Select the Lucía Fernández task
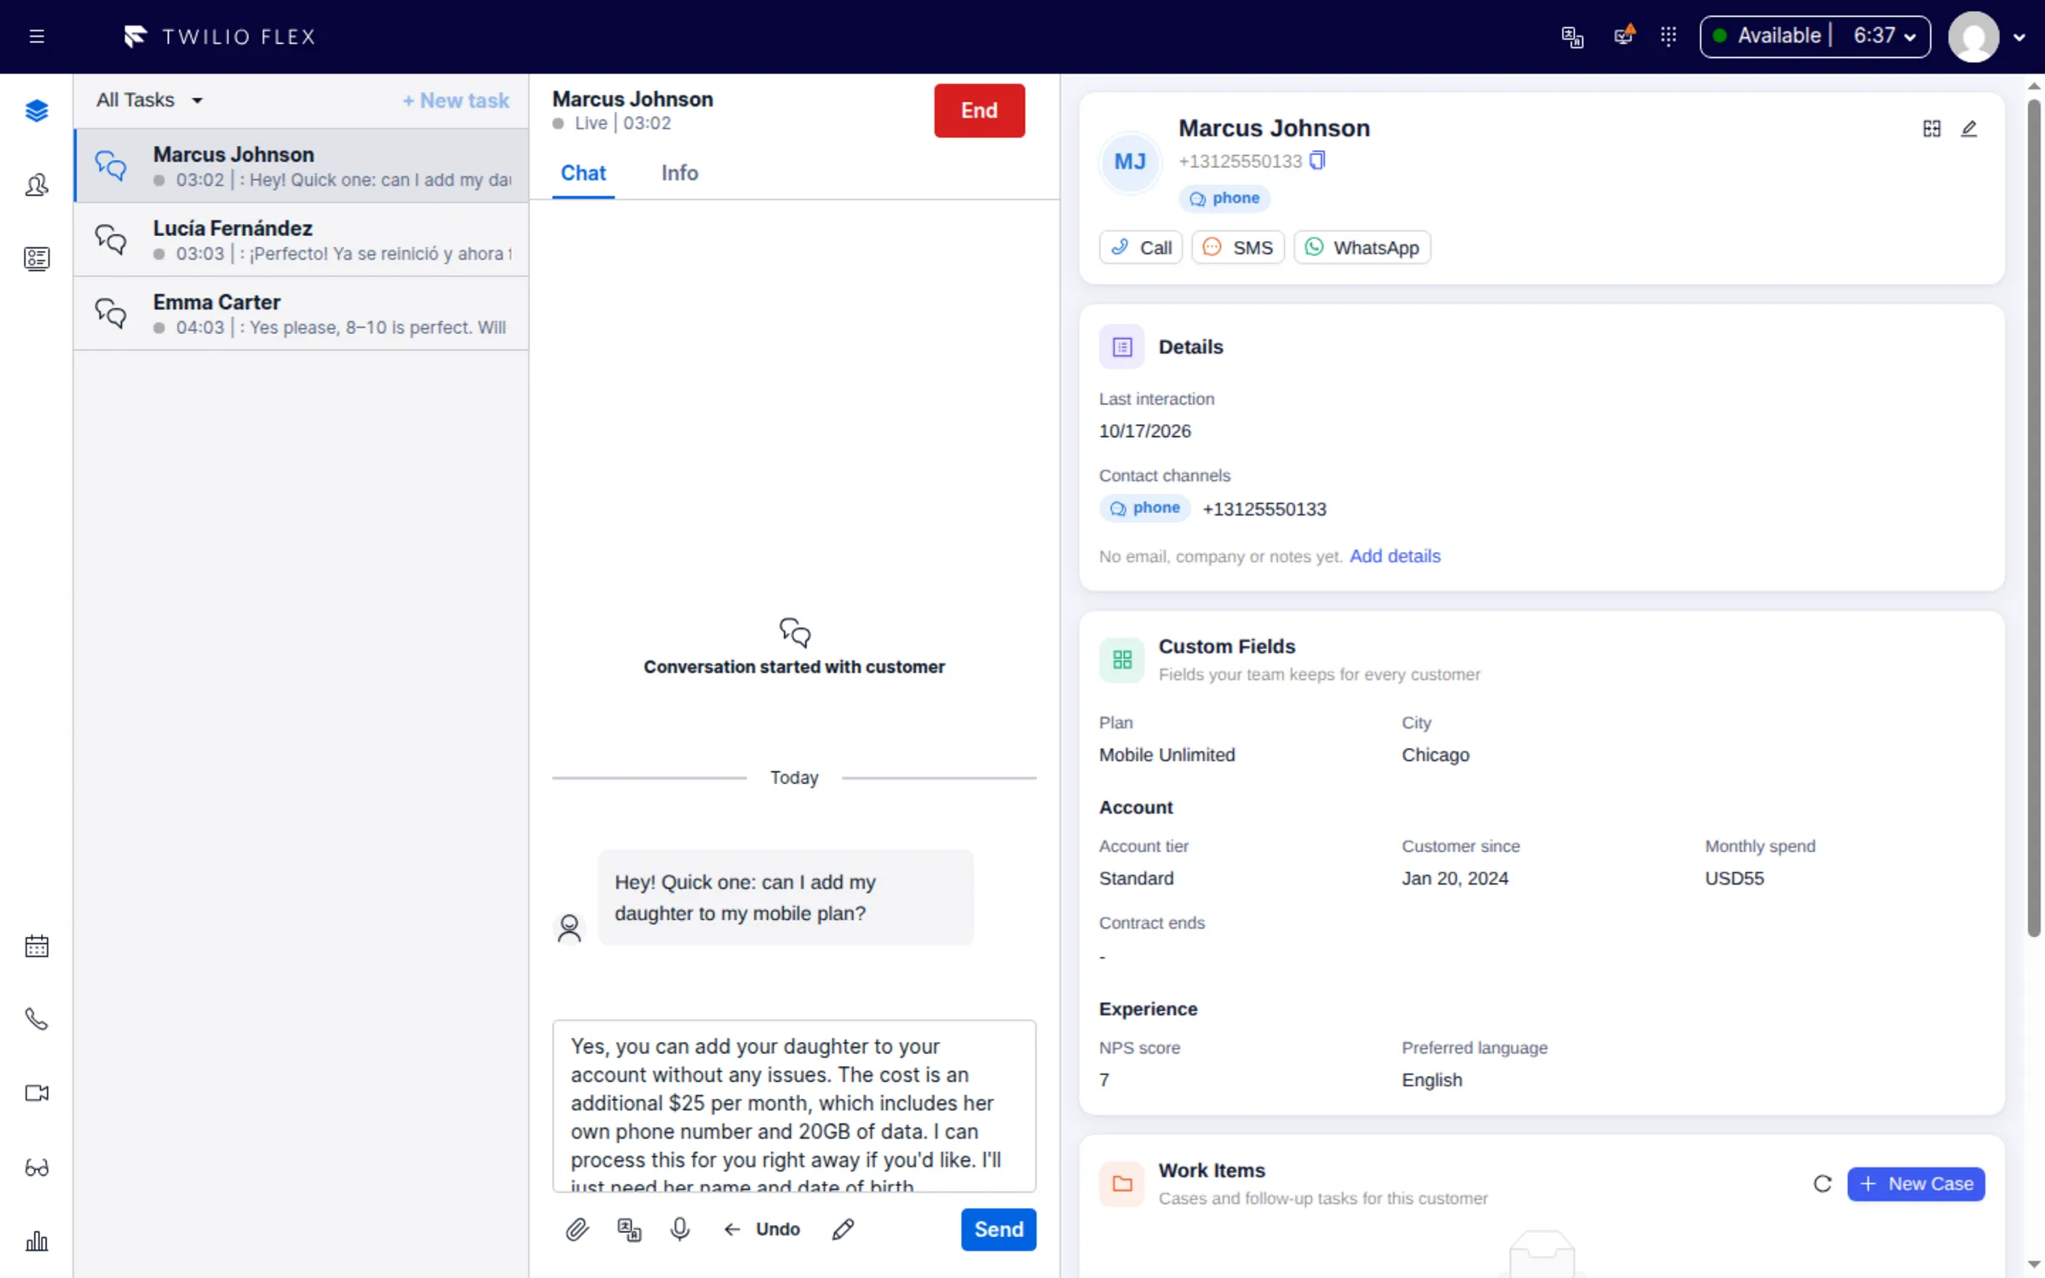The image size is (2045, 1278). (302, 240)
